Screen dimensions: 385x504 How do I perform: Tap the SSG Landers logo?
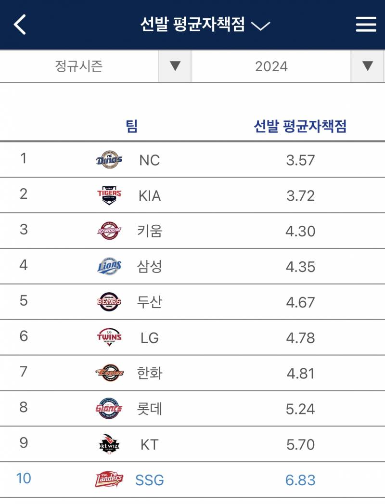[x=109, y=479]
